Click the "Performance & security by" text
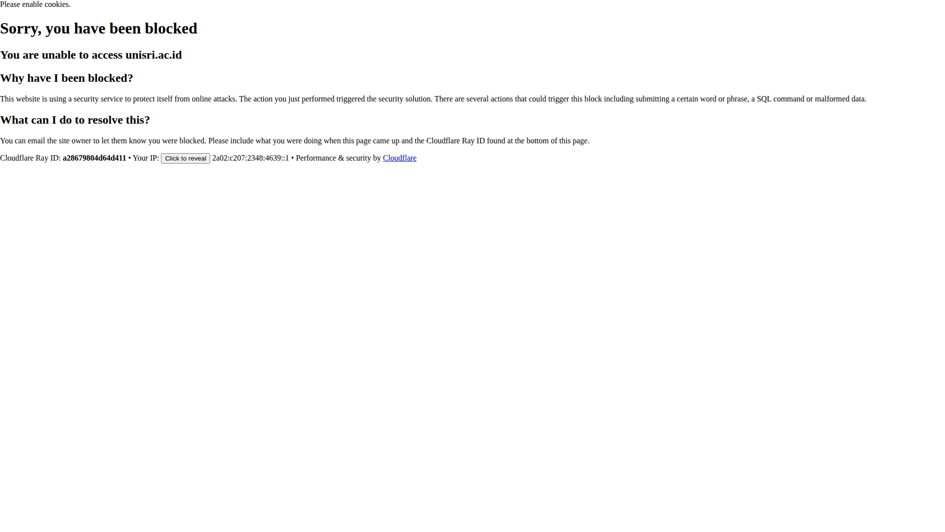 (x=338, y=158)
